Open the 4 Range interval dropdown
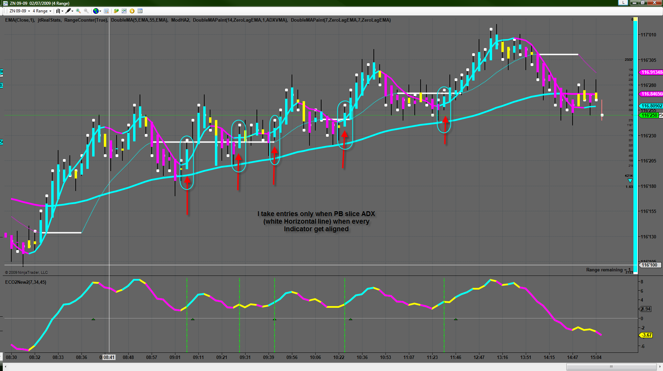 coord(42,11)
